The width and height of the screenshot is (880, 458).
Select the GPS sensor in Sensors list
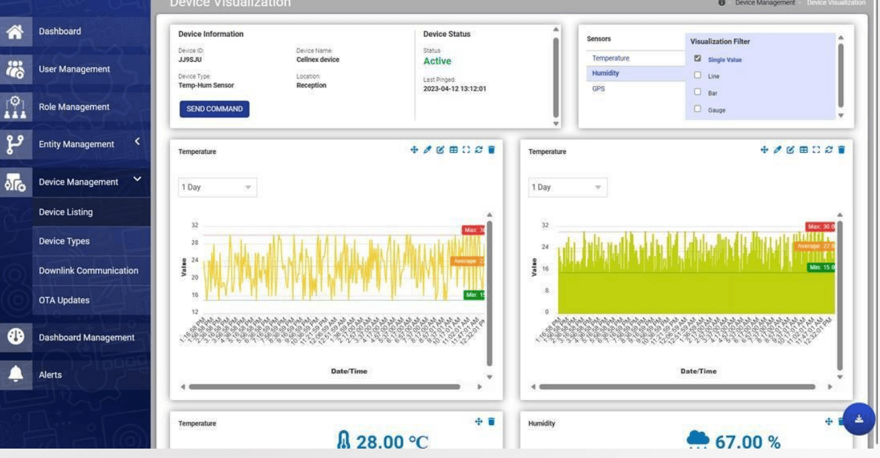[x=598, y=89]
